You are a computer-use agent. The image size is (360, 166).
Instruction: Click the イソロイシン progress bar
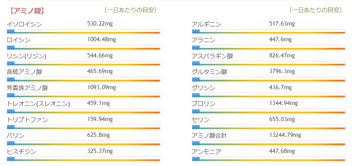coord(83,31)
